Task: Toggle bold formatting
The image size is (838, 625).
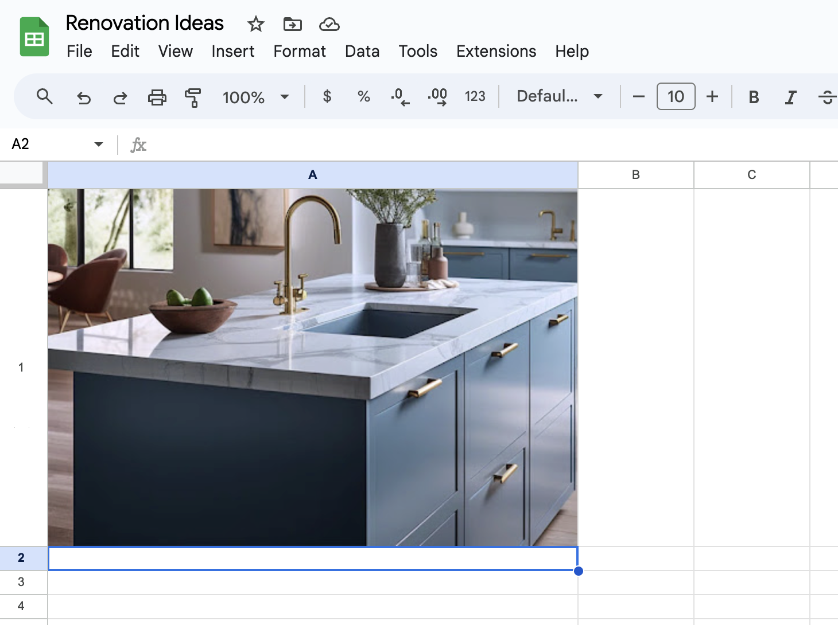Action: pos(754,97)
